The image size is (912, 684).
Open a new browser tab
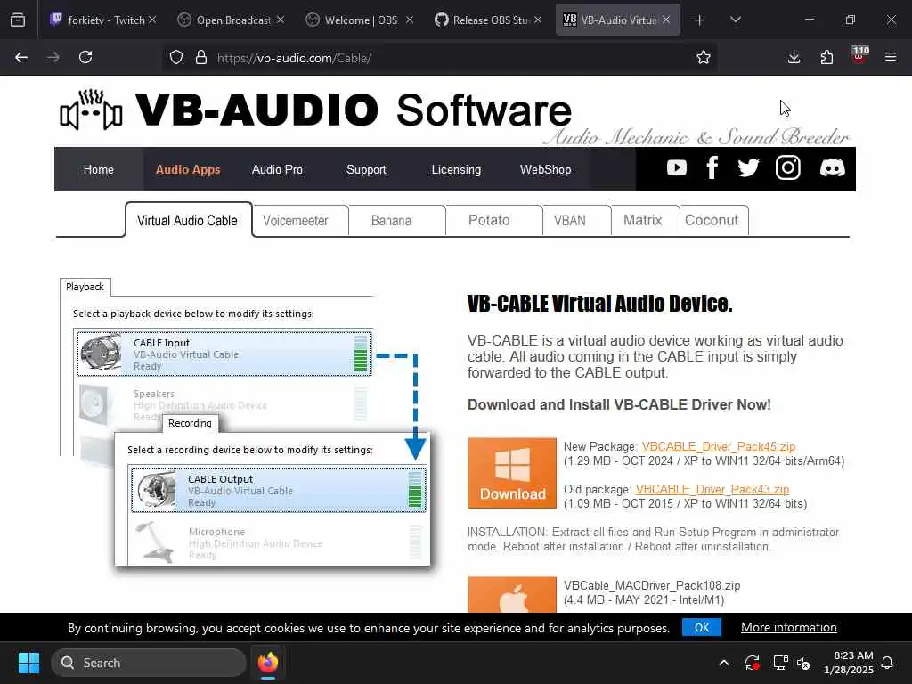(700, 20)
